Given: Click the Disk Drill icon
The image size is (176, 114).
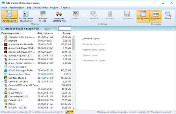Looking at the screenshot, I should (6, 108).
